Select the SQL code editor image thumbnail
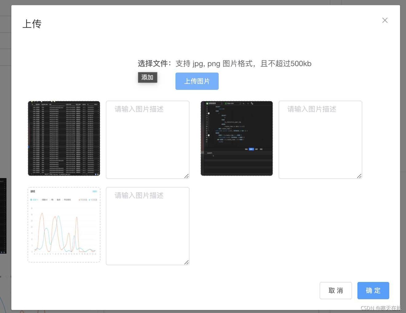Image resolution: width=406 pixels, height=313 pixels. 237,138
